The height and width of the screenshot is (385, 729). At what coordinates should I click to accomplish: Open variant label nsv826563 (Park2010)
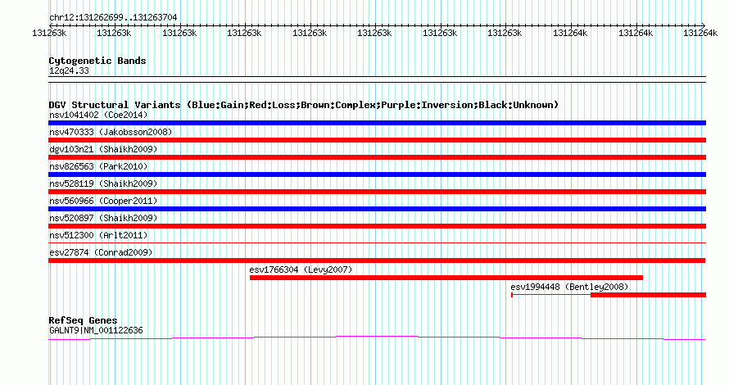98,166
